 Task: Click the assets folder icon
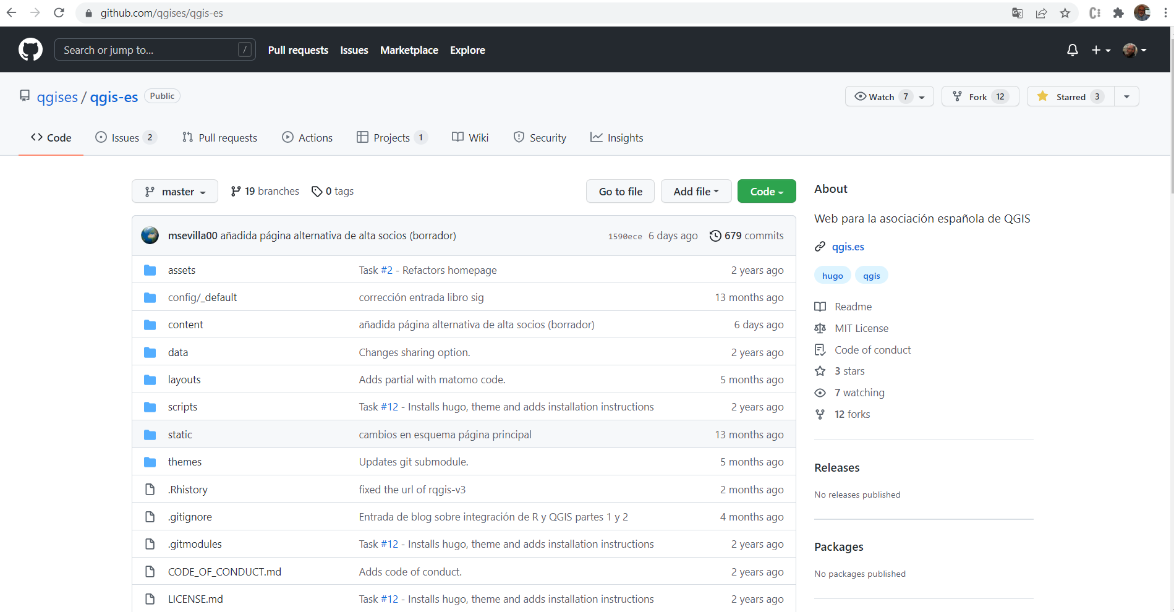click(x=150, y=270)
